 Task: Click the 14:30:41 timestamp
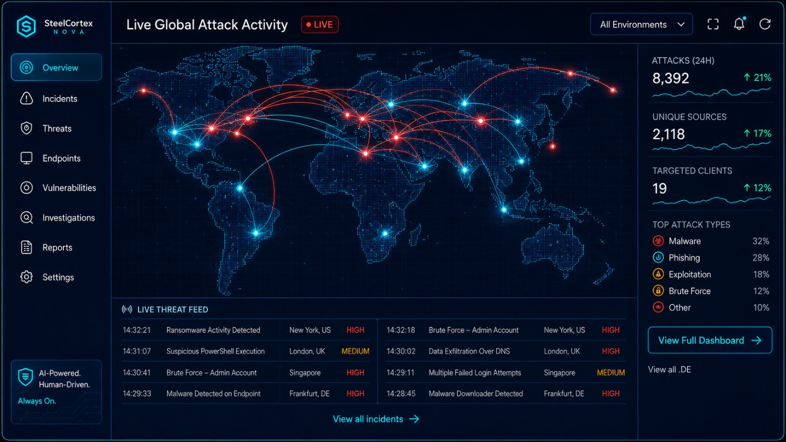pos(137,372)
